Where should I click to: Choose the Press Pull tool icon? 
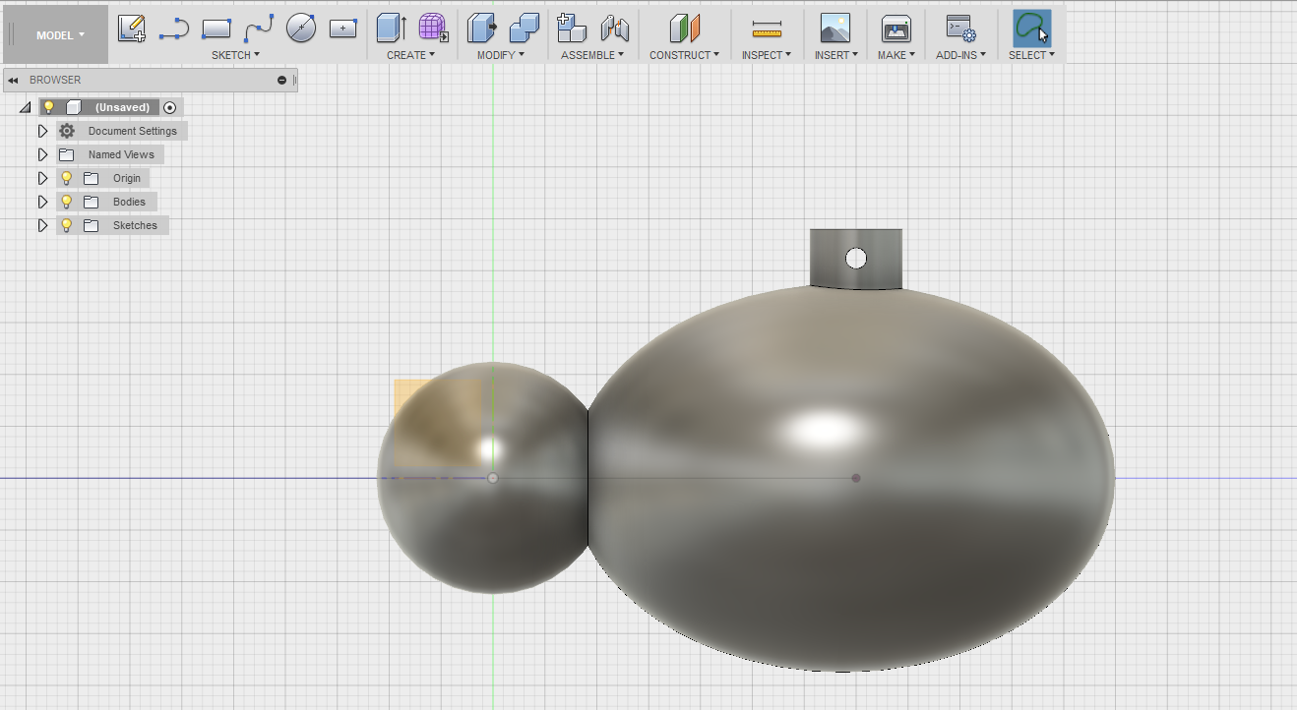(x=482, y=29)
